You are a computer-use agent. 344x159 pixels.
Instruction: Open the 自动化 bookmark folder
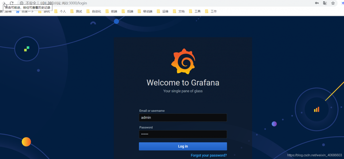click(94, 11)
